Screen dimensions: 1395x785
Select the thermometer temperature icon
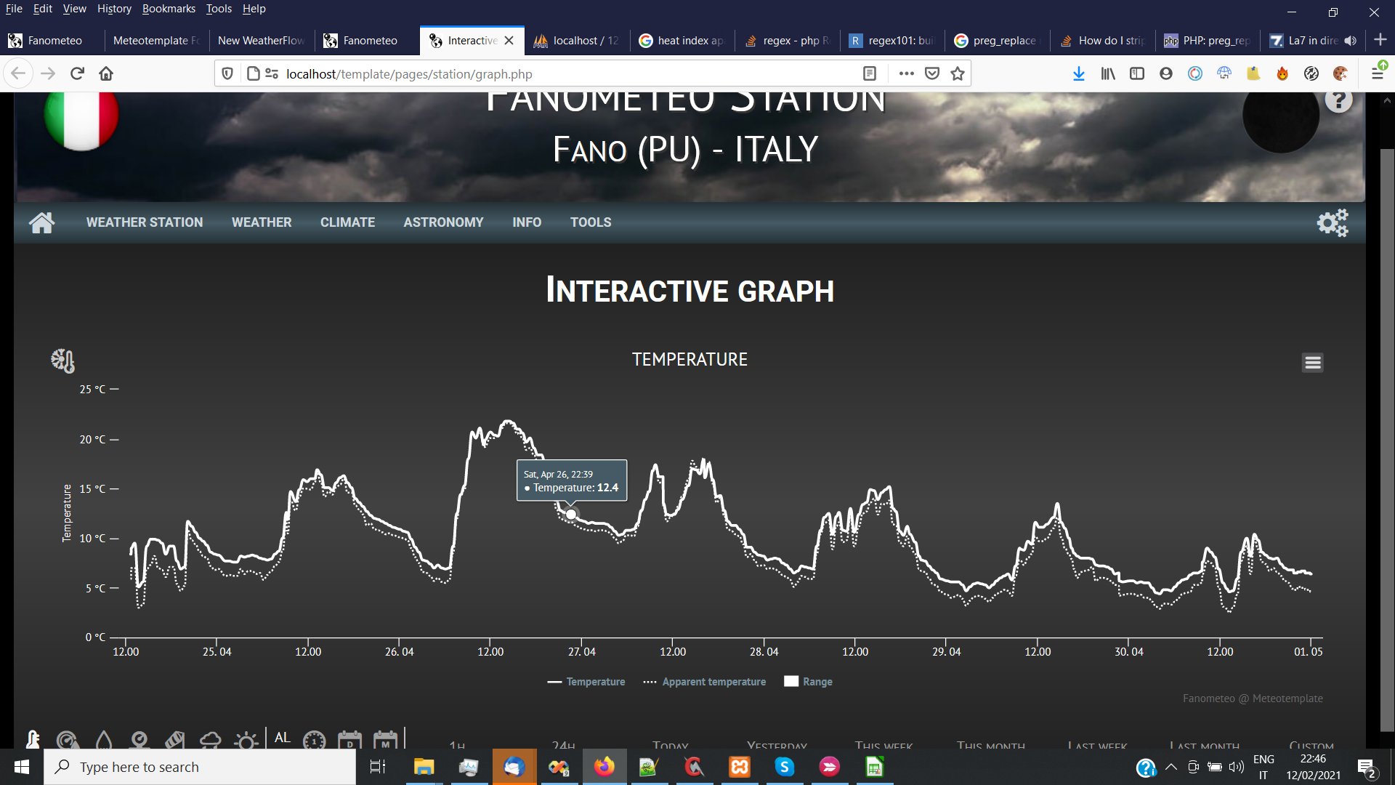pos(33,738)
